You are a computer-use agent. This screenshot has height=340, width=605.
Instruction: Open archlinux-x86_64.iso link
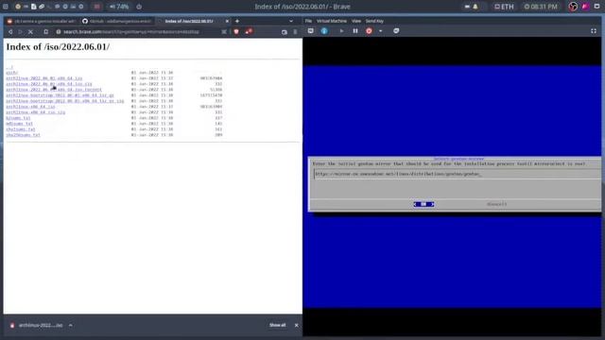(30, 107)
